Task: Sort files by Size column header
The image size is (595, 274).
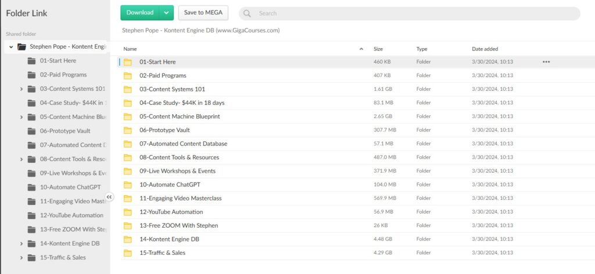Action: click(378, 49)
